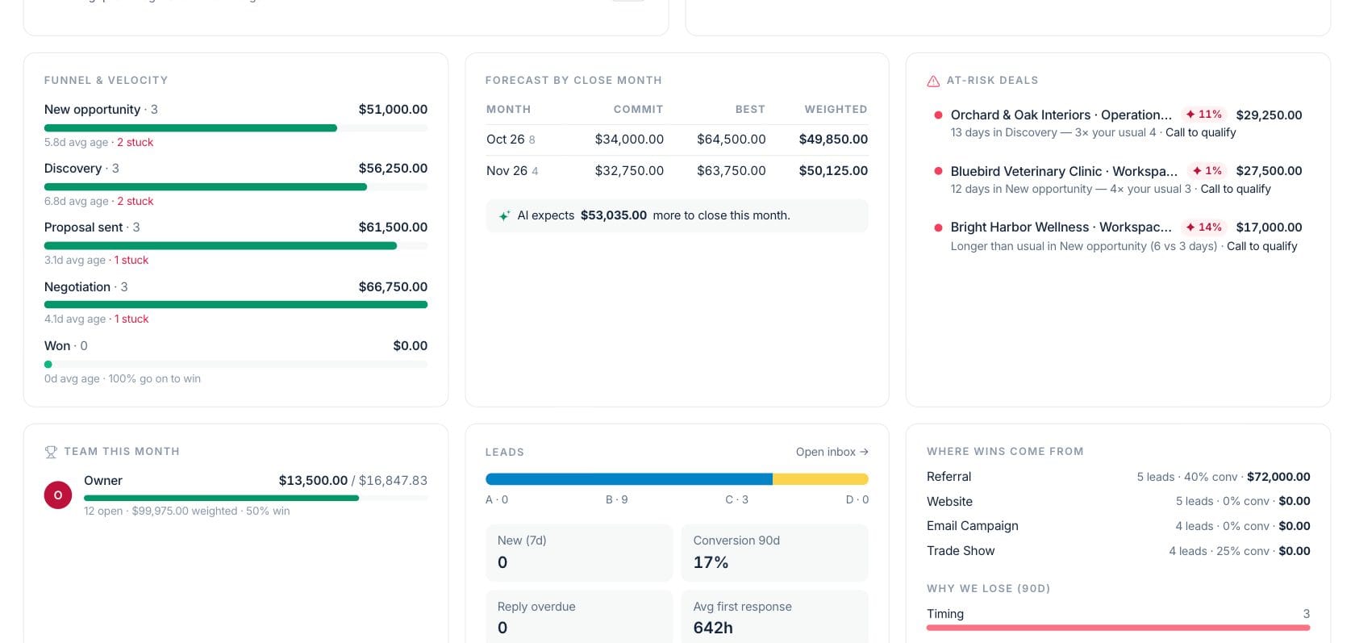Click the trophy icon next to Team This Month
This screenshot has height=643, width=1355.
pos(51,452)
